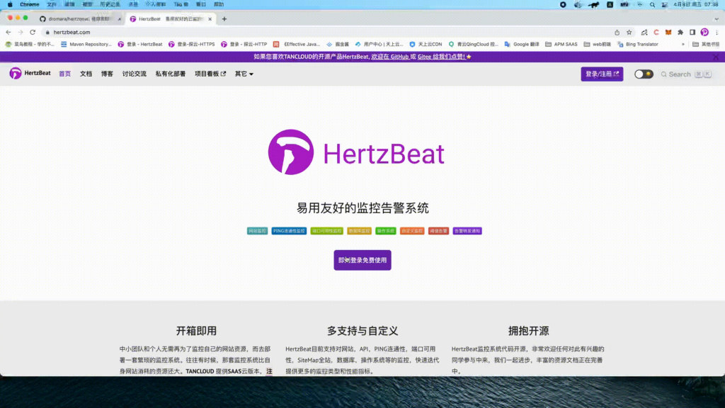Click 登录/注册 button
This screenshot has width=725, height=408.
[x=602, y=74]
